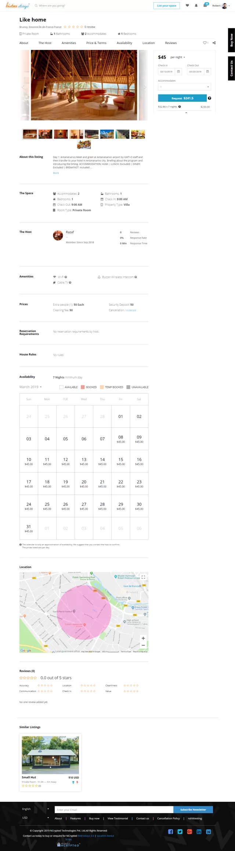Open the Razaf host profile link
Image resolution: width=235 pixels, height=851 pixels.
pyautogui.click(x=70, y=232)
